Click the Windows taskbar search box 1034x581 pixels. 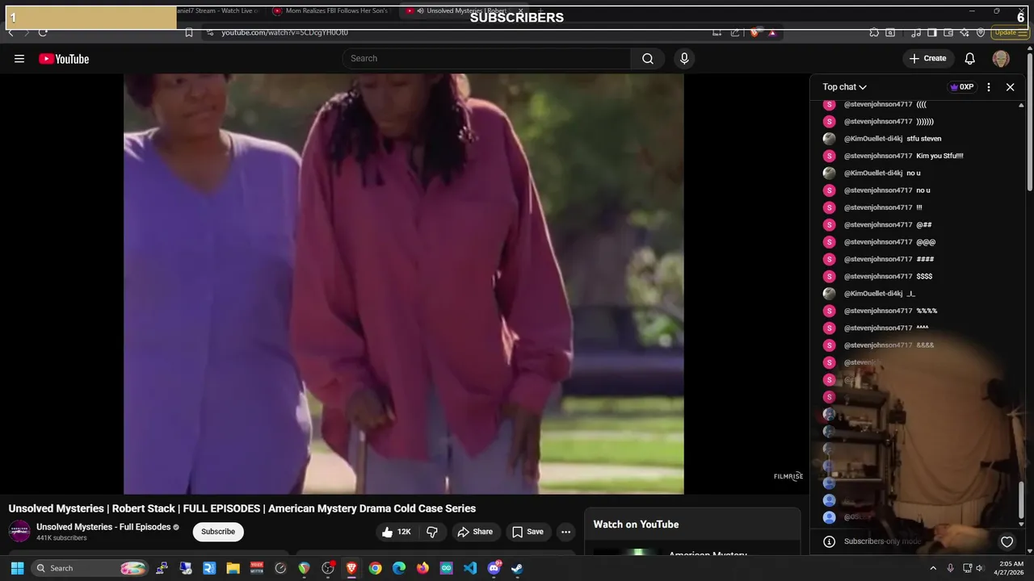point(90,568)
